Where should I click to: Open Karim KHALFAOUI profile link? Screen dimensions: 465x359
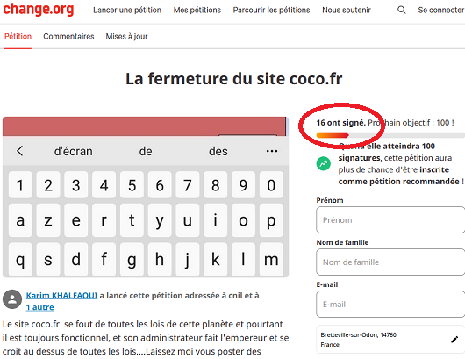pos(61,296)
